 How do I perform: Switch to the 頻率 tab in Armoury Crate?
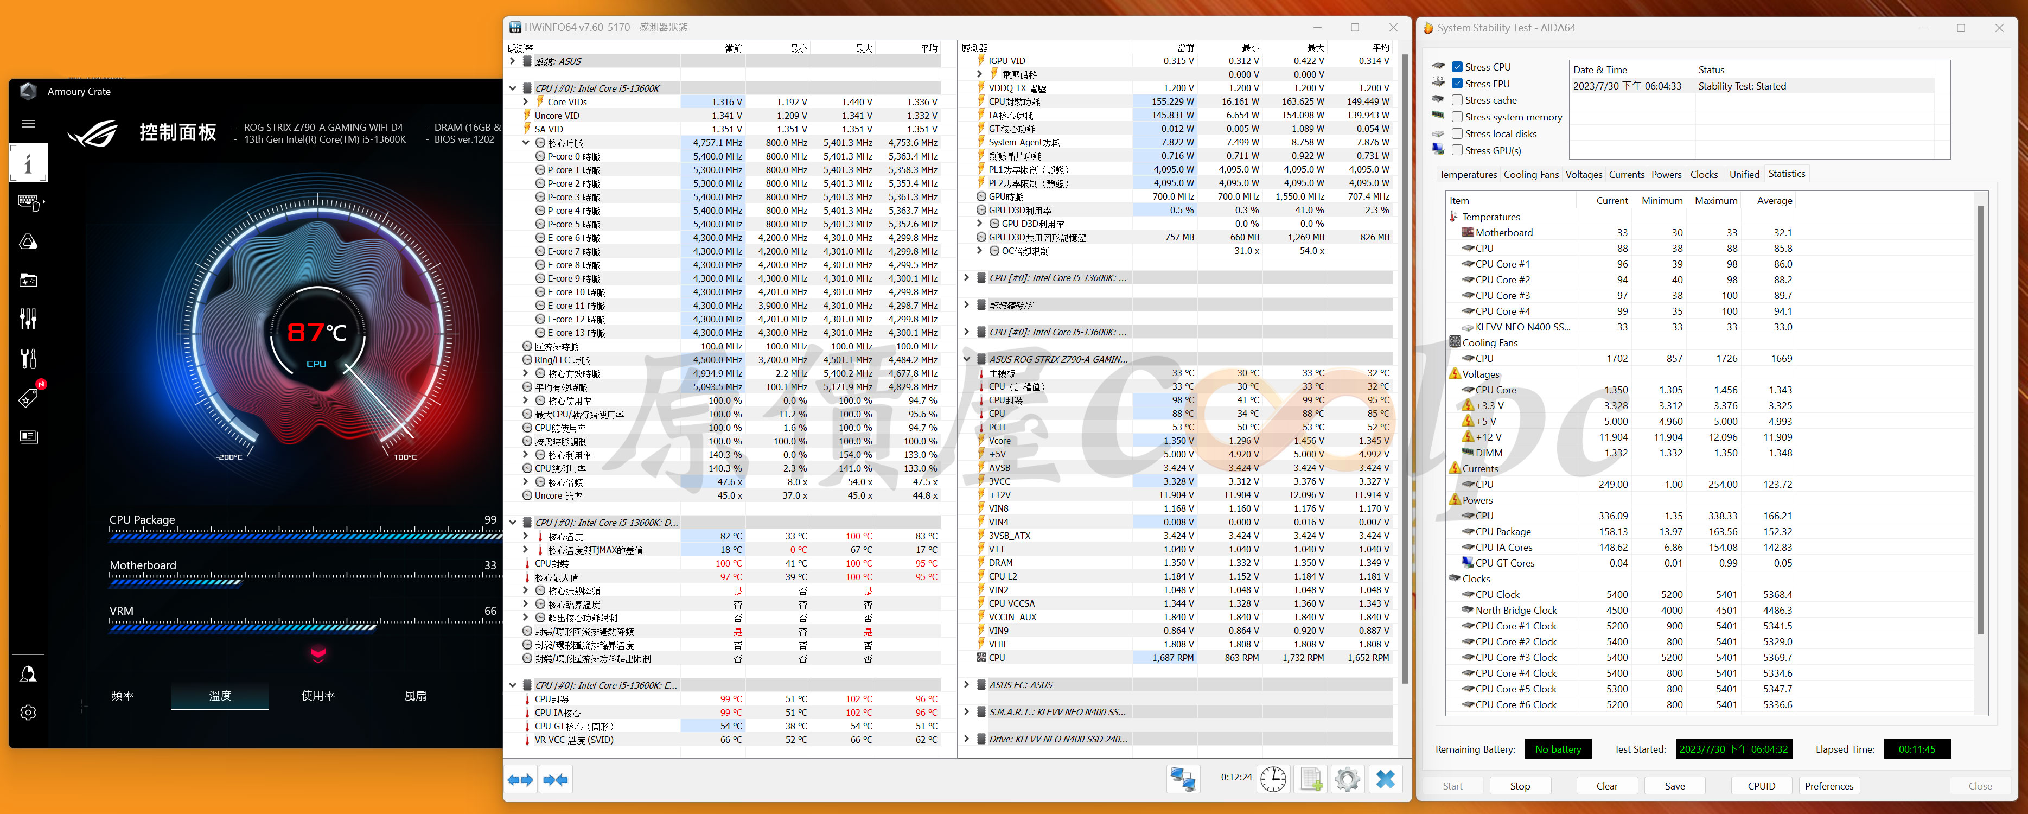(123, 695)
